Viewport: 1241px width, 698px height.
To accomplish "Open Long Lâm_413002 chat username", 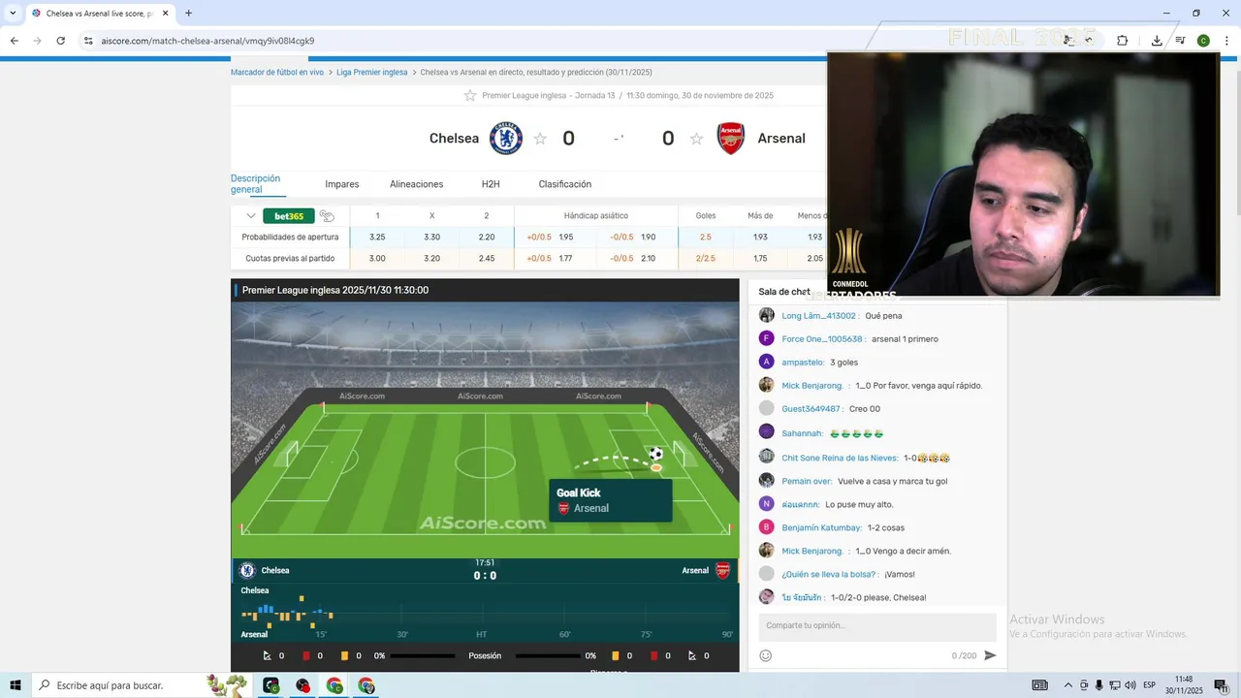I will coord(821,316).
